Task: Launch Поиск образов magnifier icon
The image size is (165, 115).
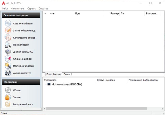Action: pyautogui.click(x=8, y=45)
